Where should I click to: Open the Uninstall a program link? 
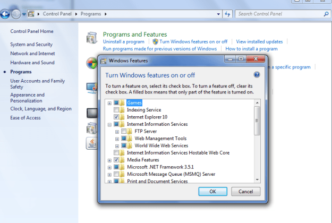[124, 41]
